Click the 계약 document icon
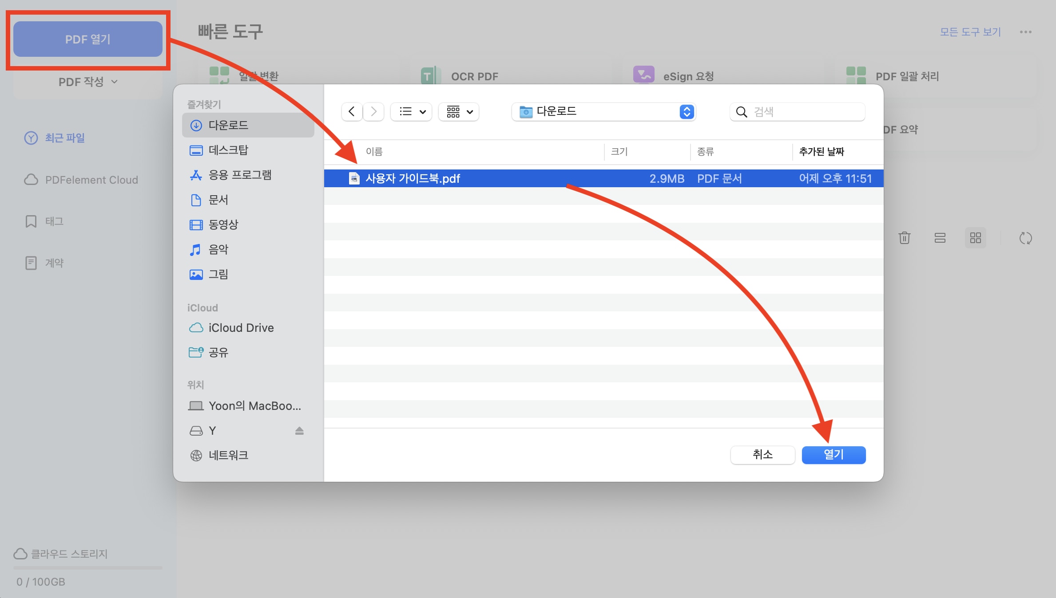Screen dimensions: 1056x598 click(x=31, y=263)
